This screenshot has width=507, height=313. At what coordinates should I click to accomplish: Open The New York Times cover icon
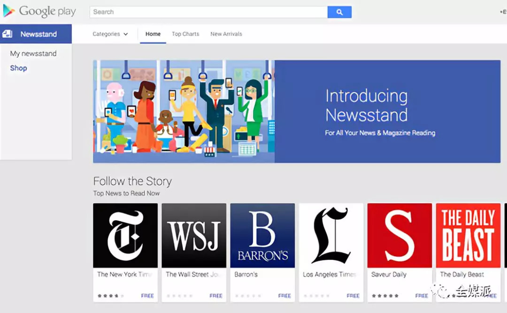point(125,236)
